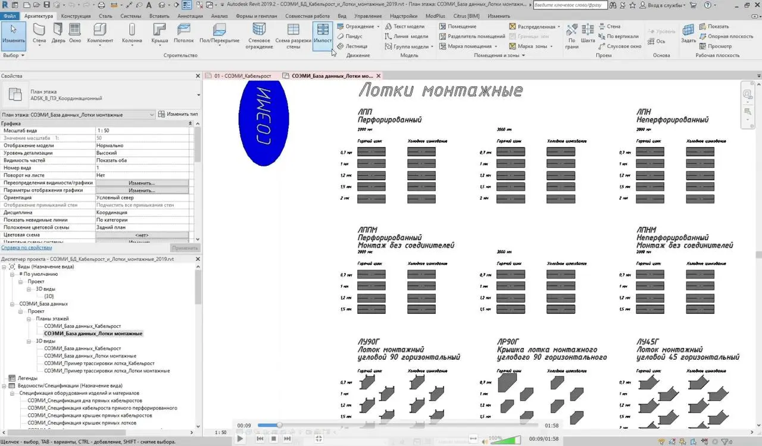Click Изменить for Переопределения видимости/графики
This screenshot has width=762, height=446.
point(142,183)
